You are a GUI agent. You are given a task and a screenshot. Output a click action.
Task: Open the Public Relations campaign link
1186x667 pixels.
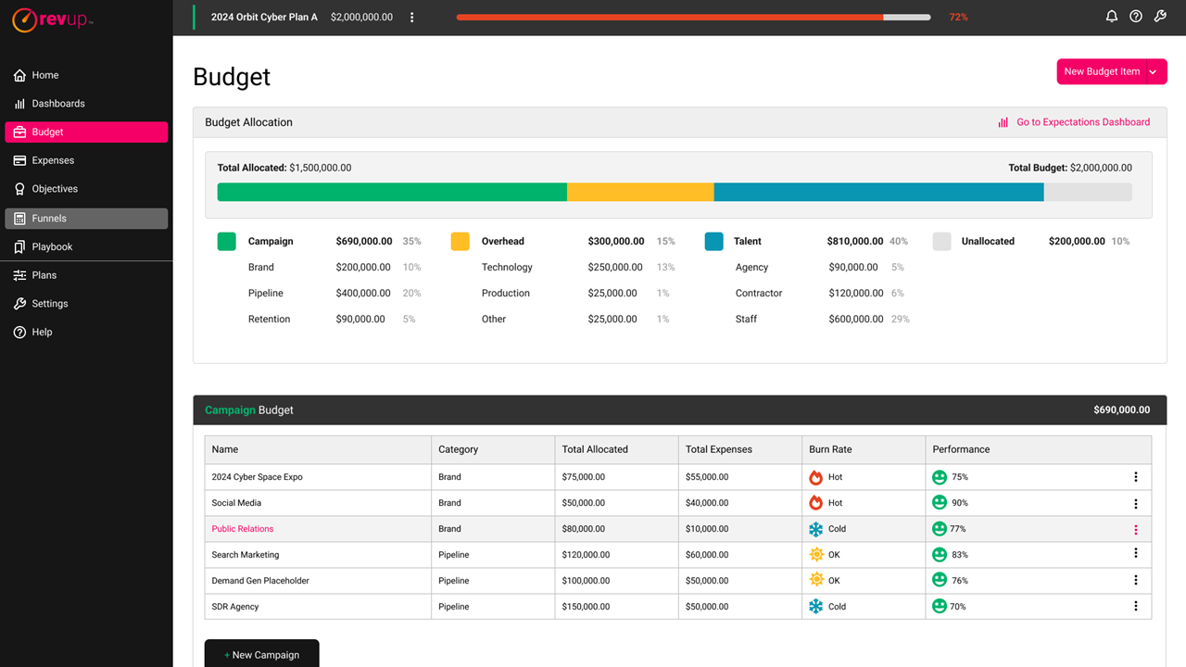[243, 529]
